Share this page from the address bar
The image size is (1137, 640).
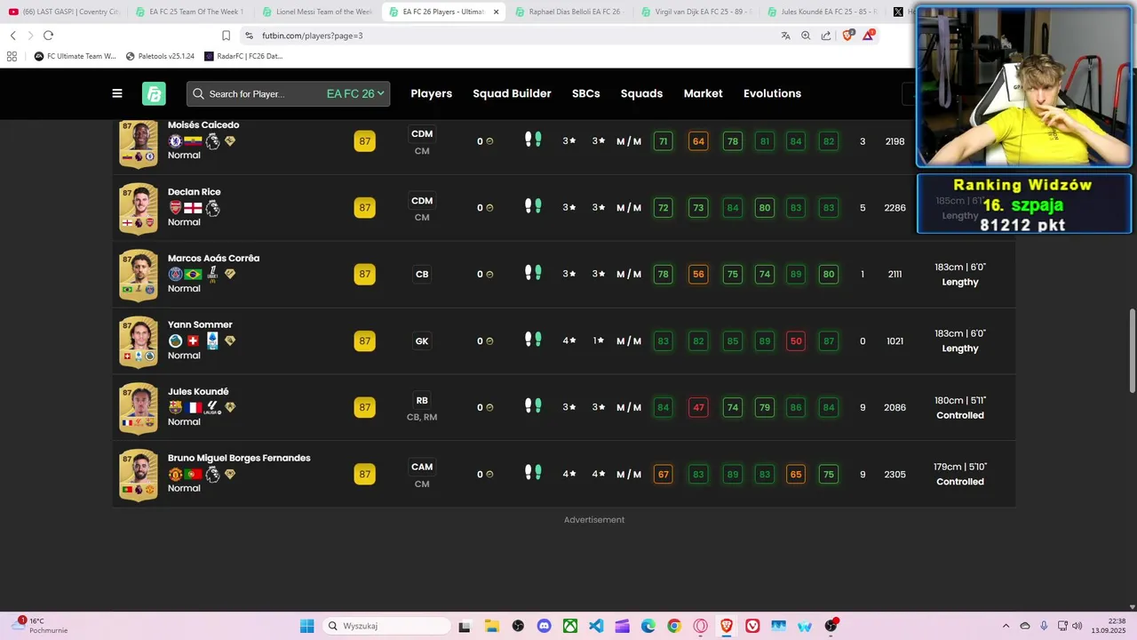[826, 36]
